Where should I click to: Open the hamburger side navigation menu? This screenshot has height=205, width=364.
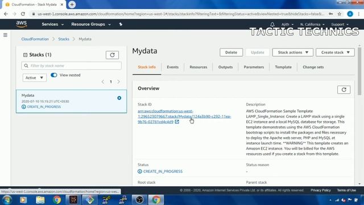pos(5,35)
